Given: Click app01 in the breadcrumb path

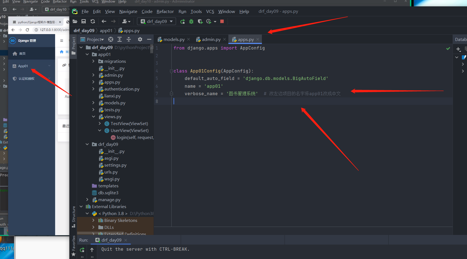Looking at the screenshot, I should click(x=106, y=31).
